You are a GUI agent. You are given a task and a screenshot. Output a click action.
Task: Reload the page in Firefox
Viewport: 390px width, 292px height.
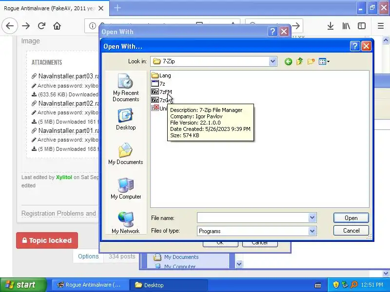[41, 26]
